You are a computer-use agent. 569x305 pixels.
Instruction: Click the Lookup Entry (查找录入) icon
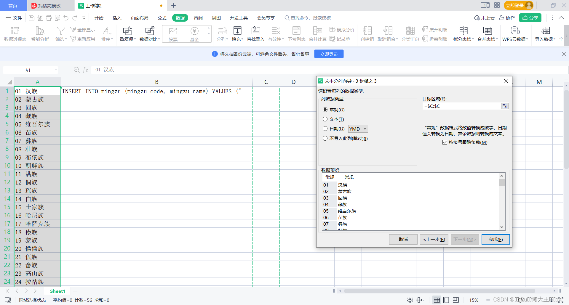[x=255, y=31]
